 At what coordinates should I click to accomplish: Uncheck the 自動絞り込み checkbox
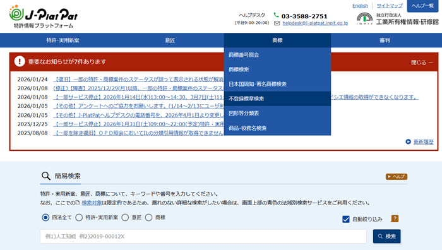click(x=346, y=219)
